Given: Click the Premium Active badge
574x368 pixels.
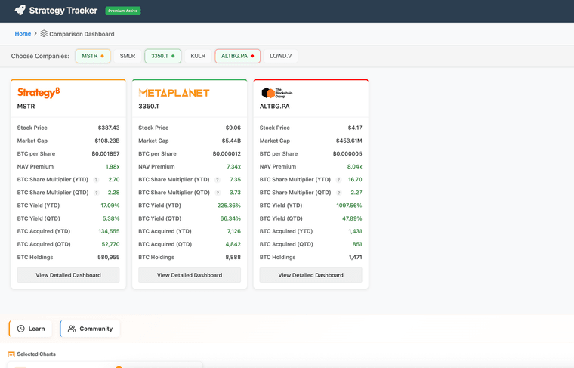Looking at the screenshot, I should 123,11.
